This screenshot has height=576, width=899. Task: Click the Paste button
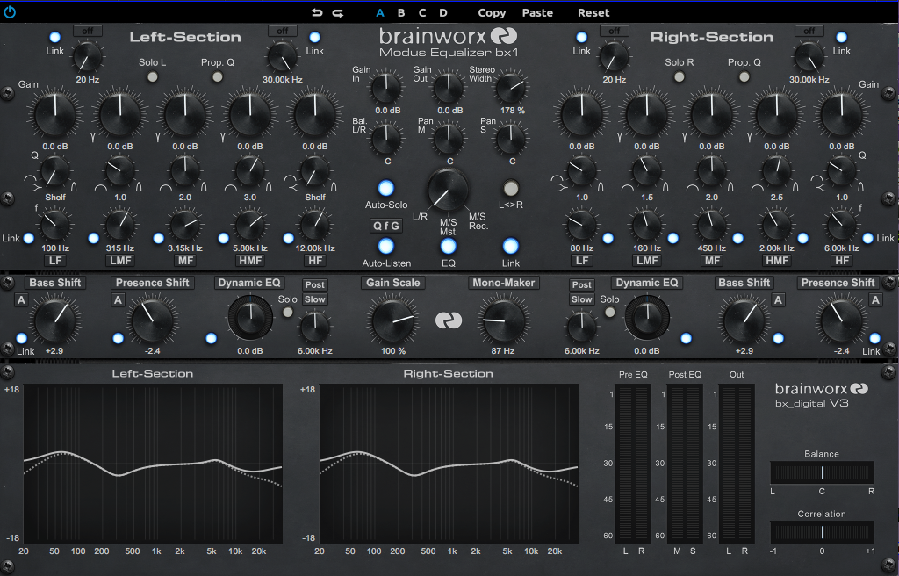coord(537,12)
